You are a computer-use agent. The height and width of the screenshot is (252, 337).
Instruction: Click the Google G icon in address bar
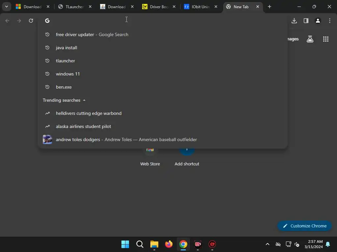click(x=47, y=21)
